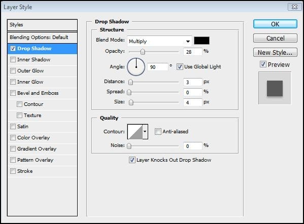The image size is (304, 224).
Task: Expand the contour picker arrow
Action: click(x=145, y=132)
